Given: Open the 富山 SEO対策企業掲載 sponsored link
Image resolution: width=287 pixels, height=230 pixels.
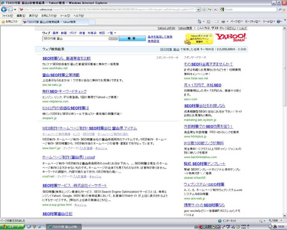Looking at the screenshot, I should point(61,75).
